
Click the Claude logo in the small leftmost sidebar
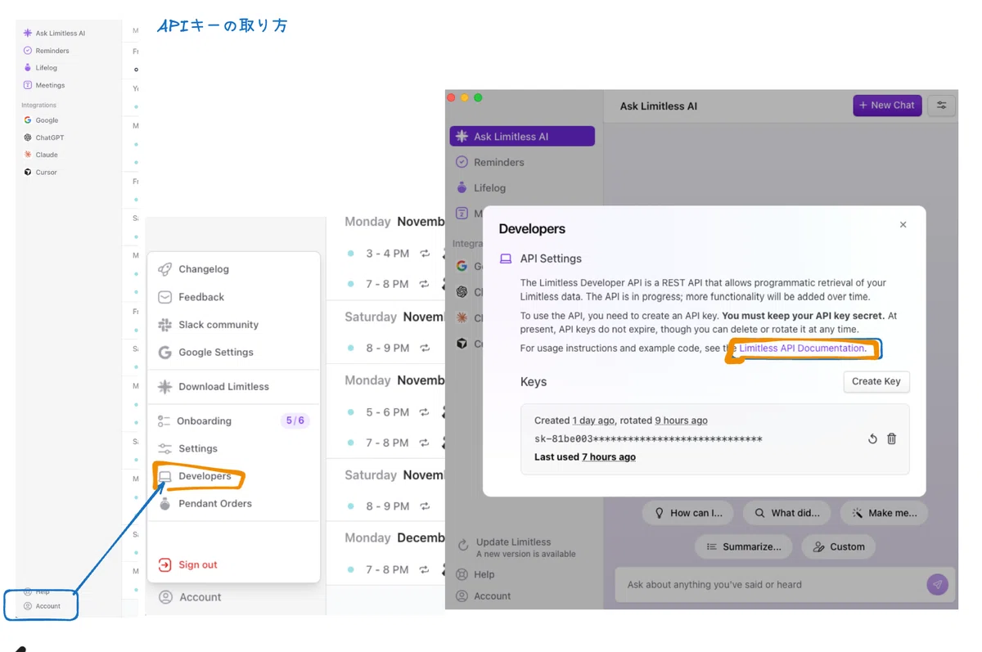[28, 155]
